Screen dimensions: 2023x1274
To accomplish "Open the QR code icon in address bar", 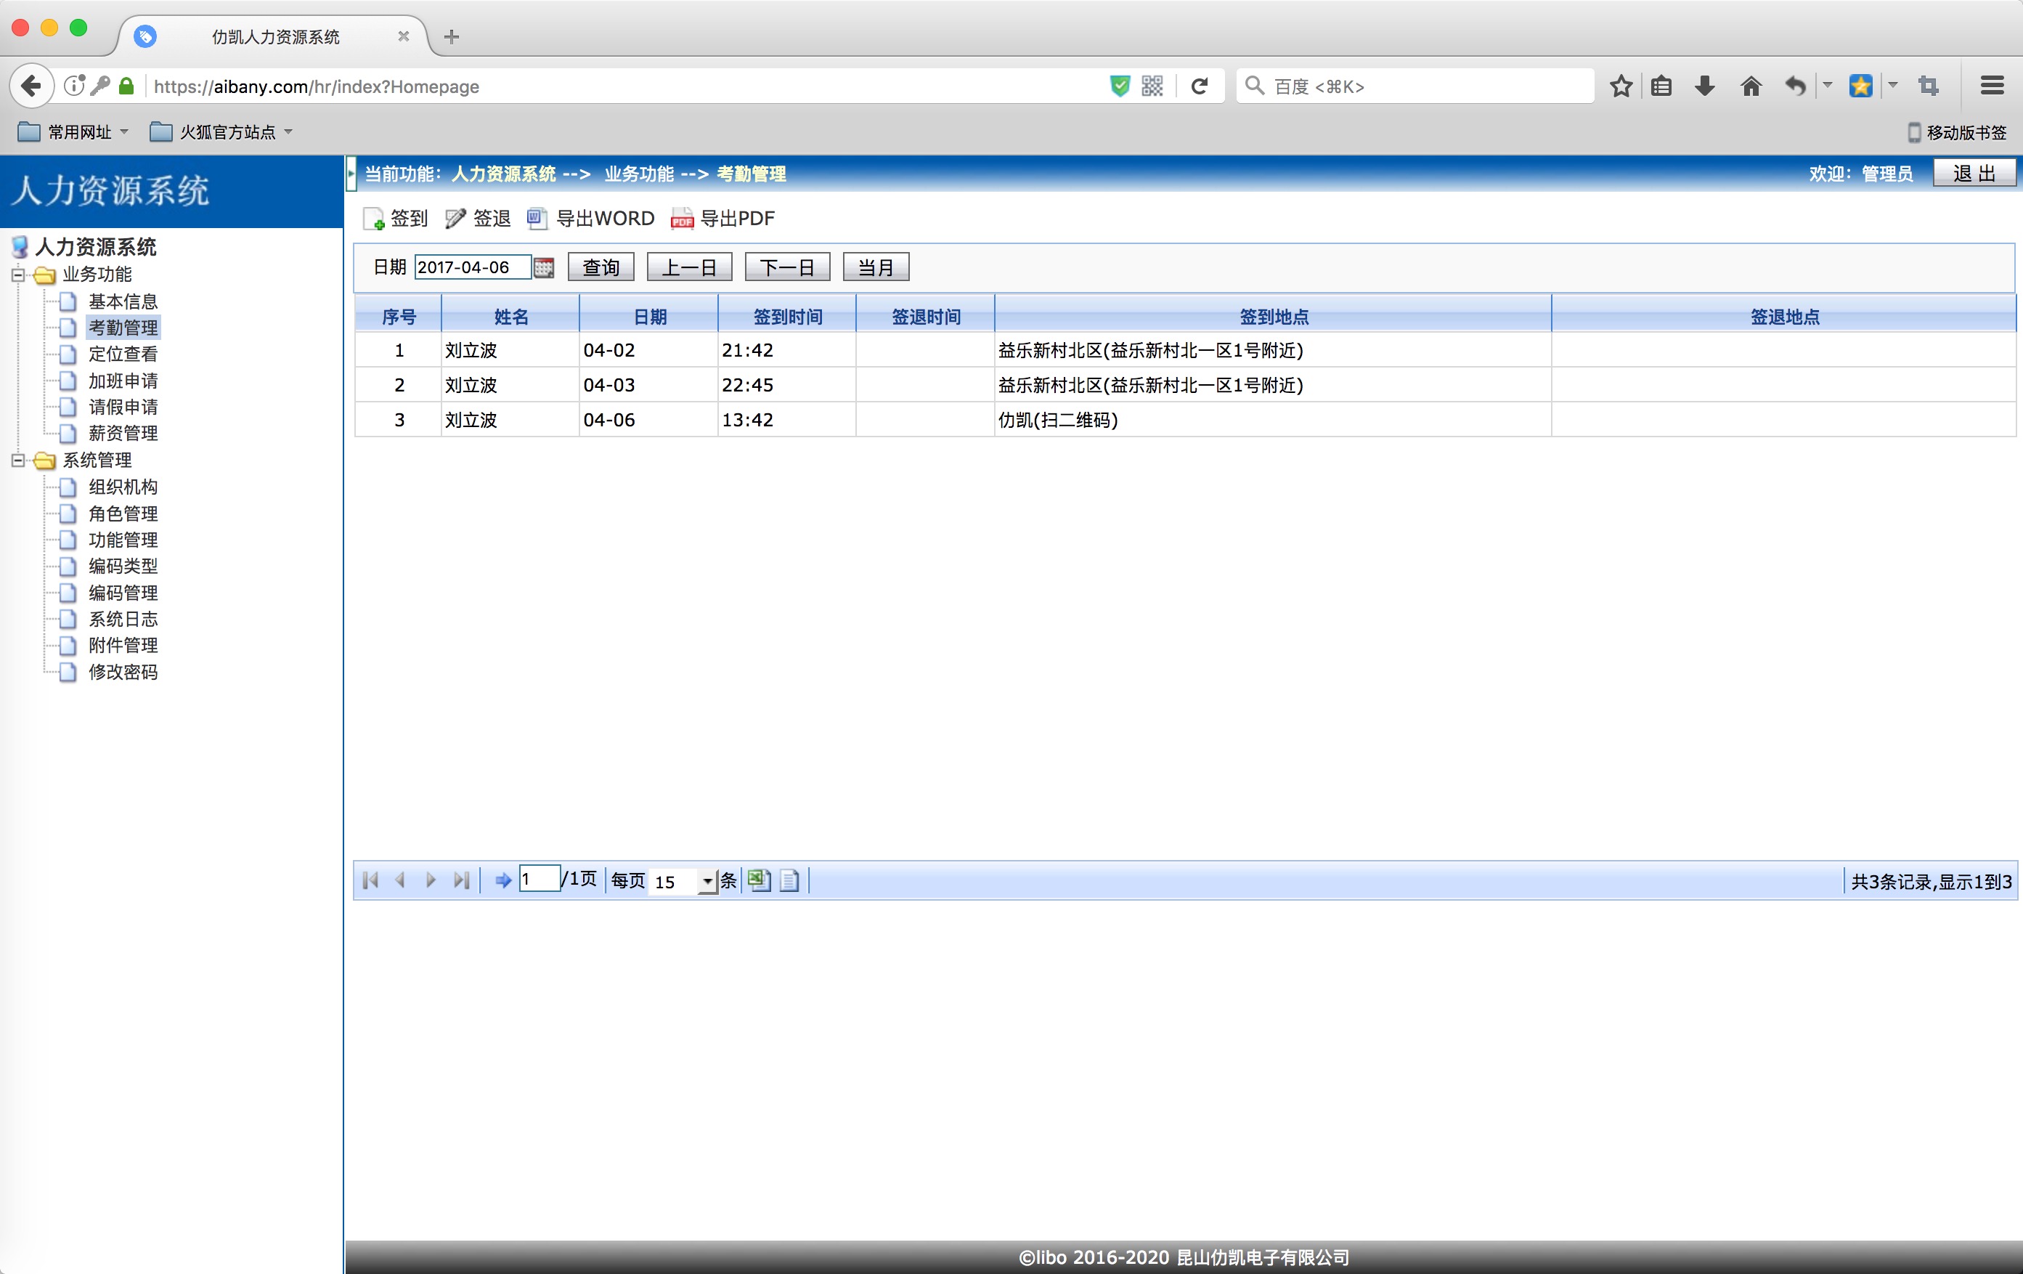I will pos(1152,86).
